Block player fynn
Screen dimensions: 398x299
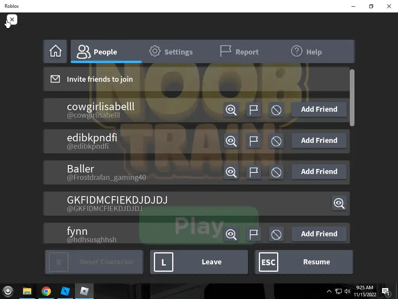[276, 234]
